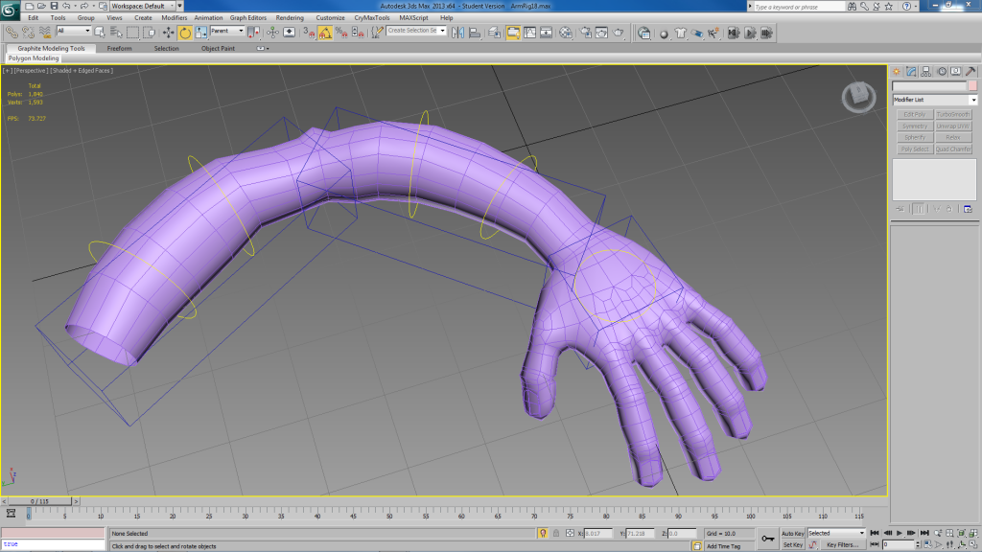982x552 pixels.
Task: Click the Select and Move tool
Action: coord(169,32)
